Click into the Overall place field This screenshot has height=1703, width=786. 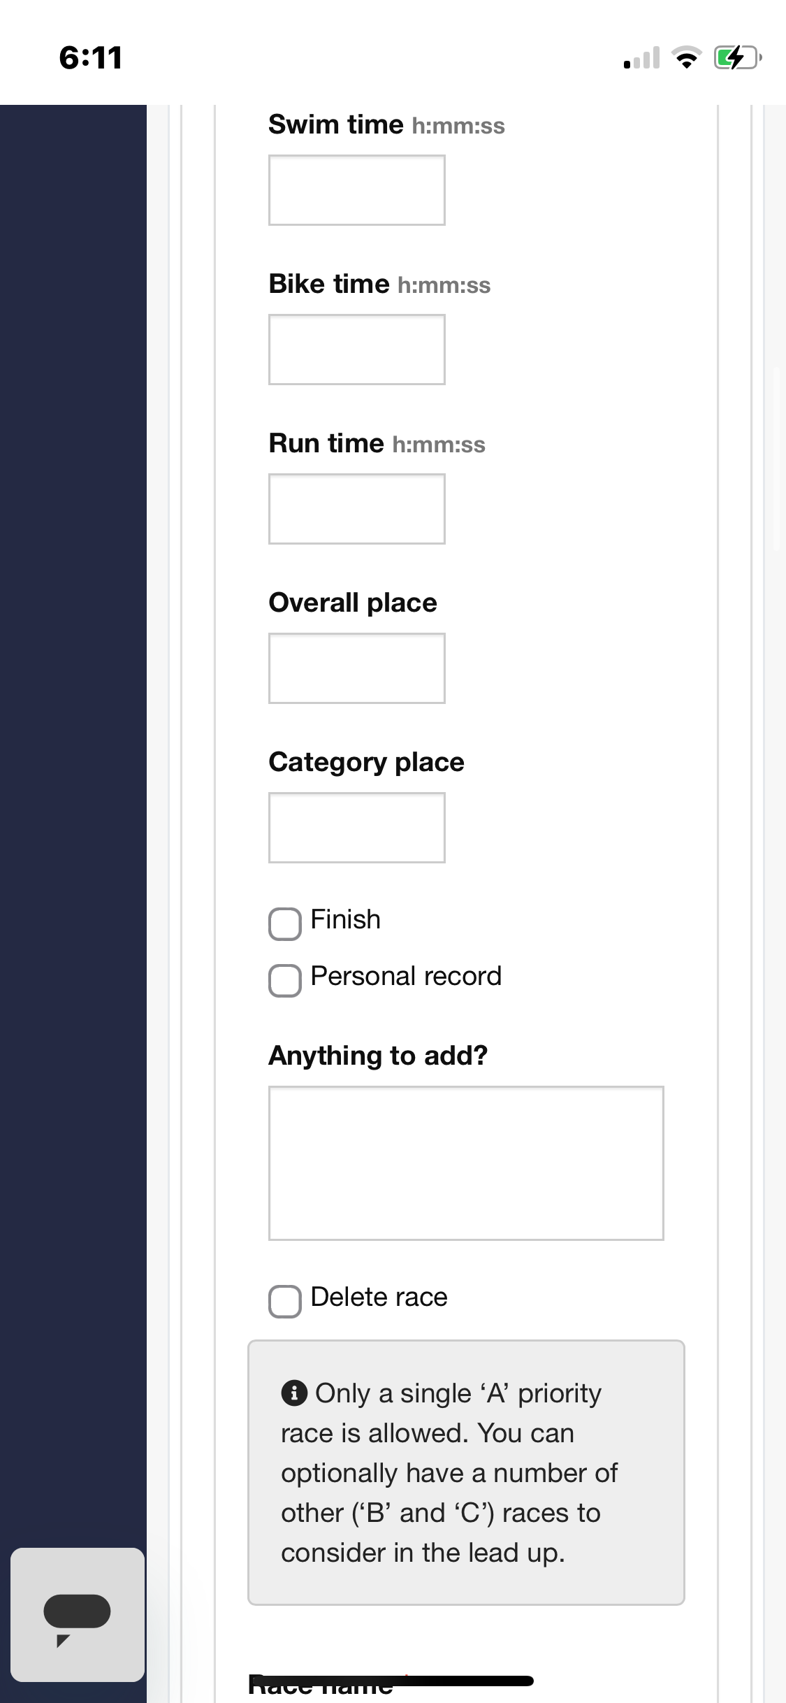click(x=357, y=668)
